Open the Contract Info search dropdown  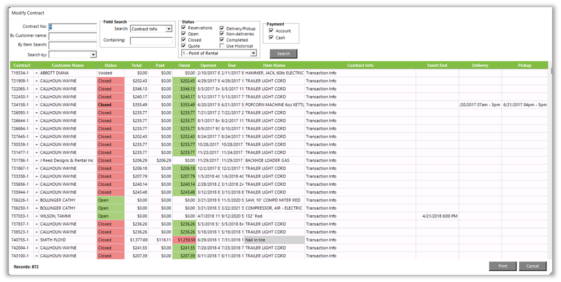pos(168,29)
